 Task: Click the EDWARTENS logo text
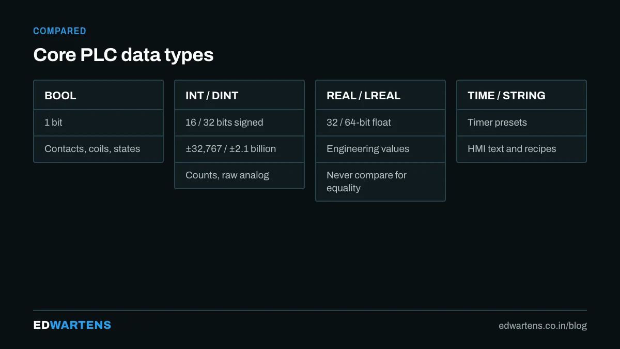72,325
